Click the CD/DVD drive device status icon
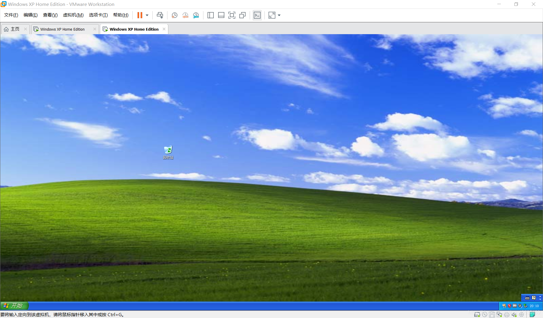This screenshot has width=543, height=318. (485, 314)
